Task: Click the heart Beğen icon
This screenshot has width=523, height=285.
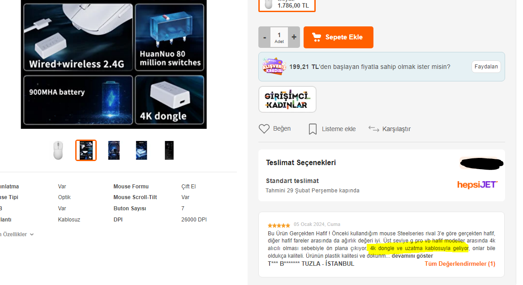Action: [264, 129]
